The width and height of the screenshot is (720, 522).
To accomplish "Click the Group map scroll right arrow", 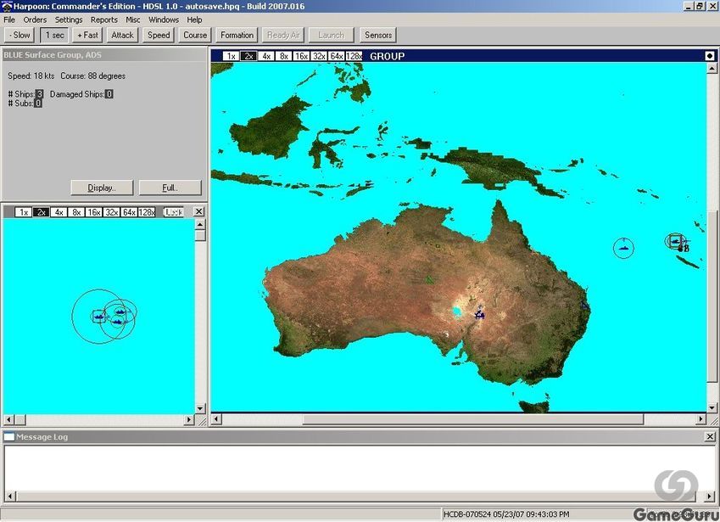I will pyautogui.click(x=701, y=419).
